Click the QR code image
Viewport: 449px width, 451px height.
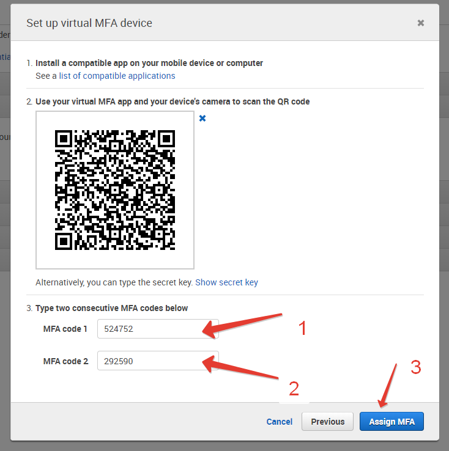(x=115, y=190)
